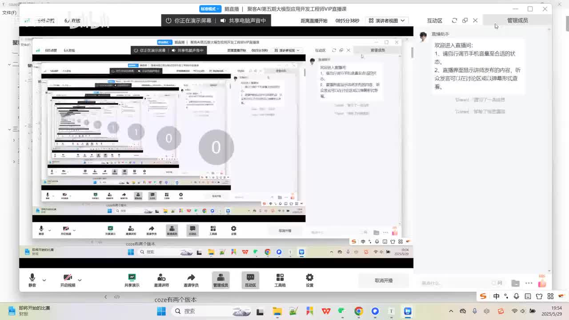Open 邀请学员 invite students

point(191,280)
